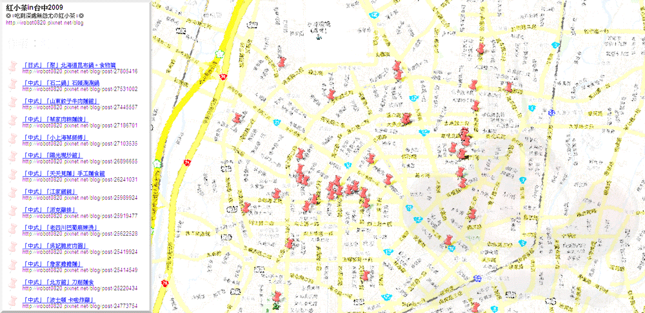Open the 老四川巴蜀麻辣燙 entry link
Image resolution: width=645 pixels, height=313 pixels.
[61, 228]
